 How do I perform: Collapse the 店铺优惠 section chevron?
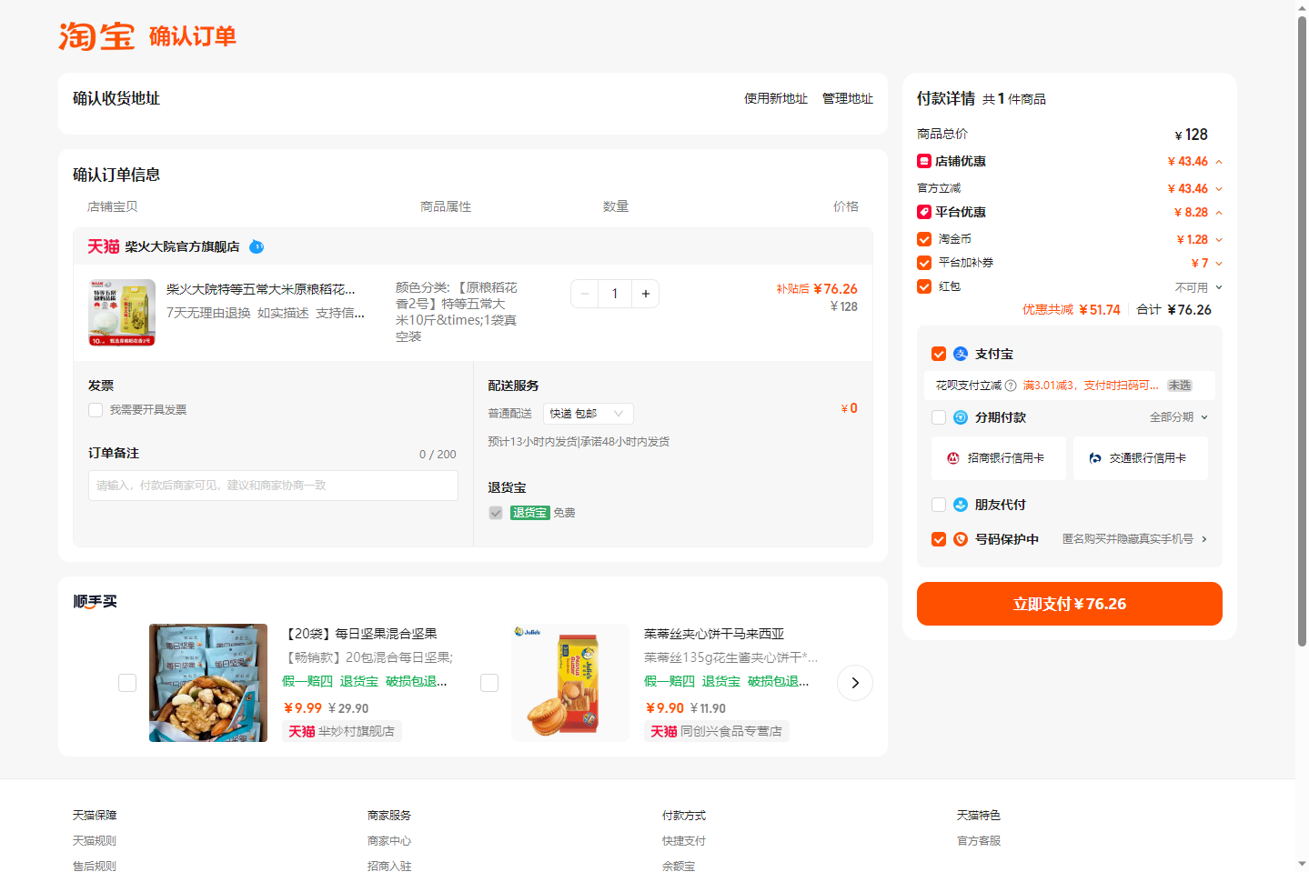click(x=1219, y=162)
